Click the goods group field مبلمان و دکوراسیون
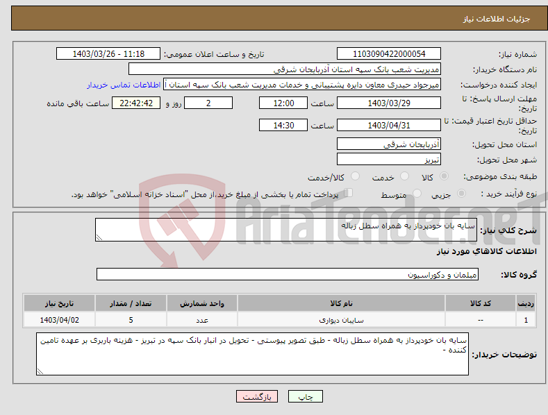The height and width of the screenshot is (415, 548). click(288, 274)
